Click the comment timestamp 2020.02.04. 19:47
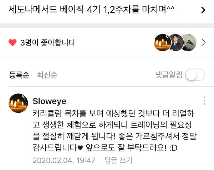Image resolution: width=214 pixels, height=170 pixels. (64, 160)
